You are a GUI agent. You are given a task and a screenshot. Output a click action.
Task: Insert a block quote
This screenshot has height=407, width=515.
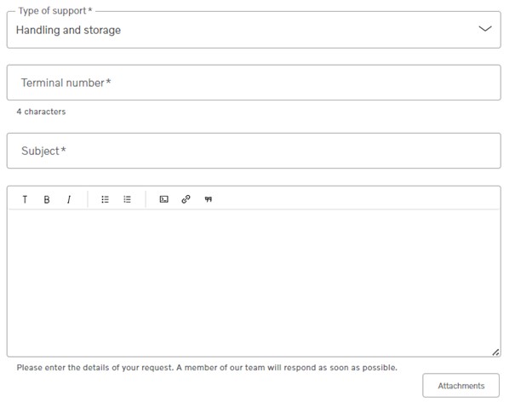(x=209, y=199)
